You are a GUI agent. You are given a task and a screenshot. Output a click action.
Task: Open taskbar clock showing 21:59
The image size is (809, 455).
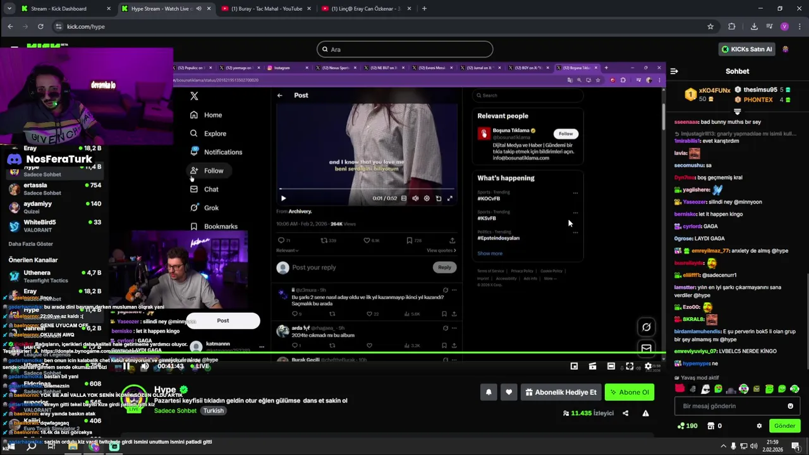772,446
